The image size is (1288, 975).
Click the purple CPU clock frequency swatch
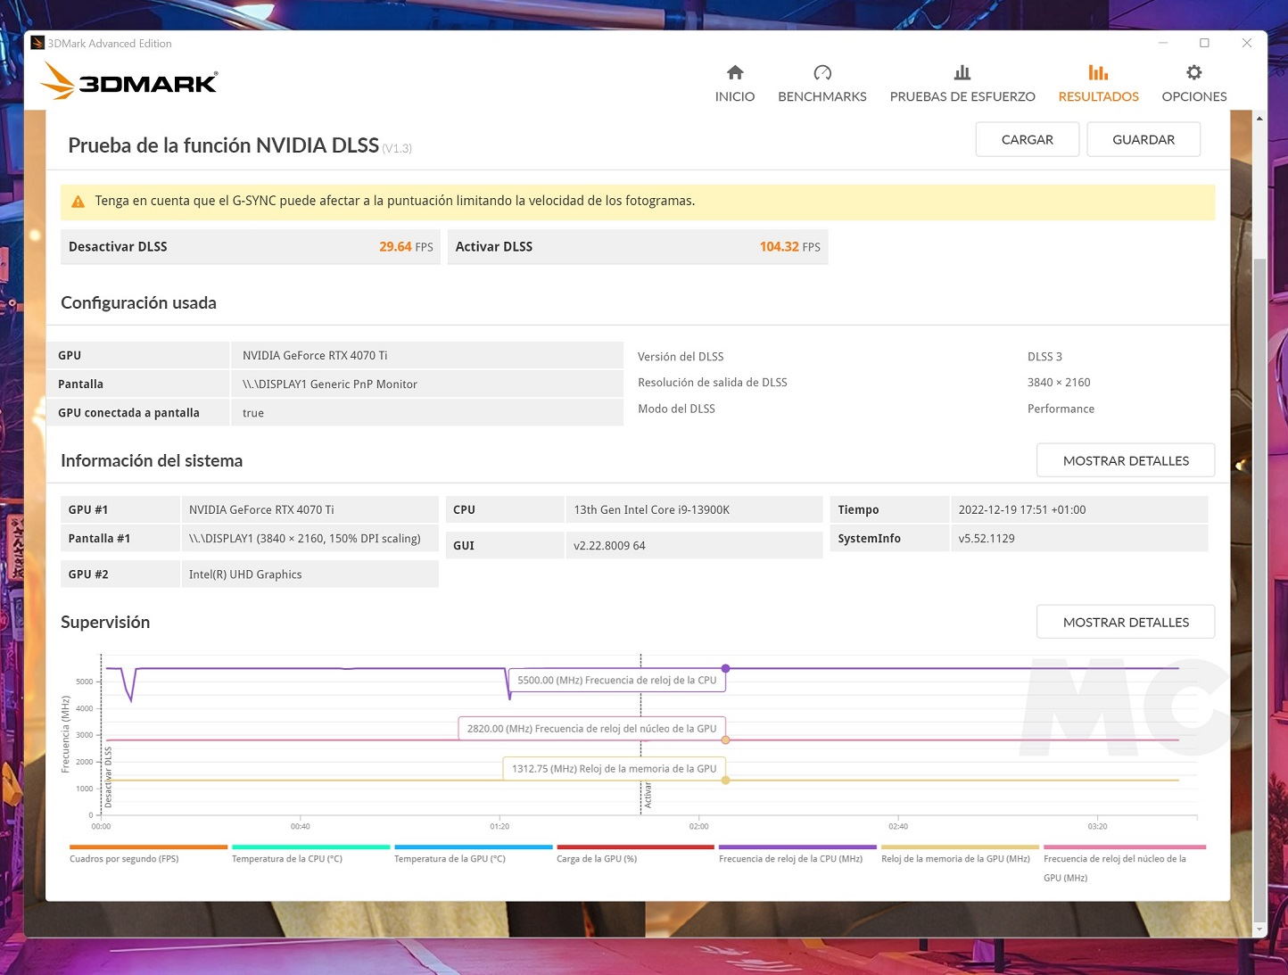pos(797,847)
